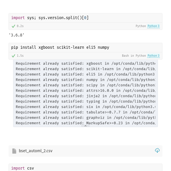
Task: Click into the pip install command cell
Action: [x=85, y=48]
